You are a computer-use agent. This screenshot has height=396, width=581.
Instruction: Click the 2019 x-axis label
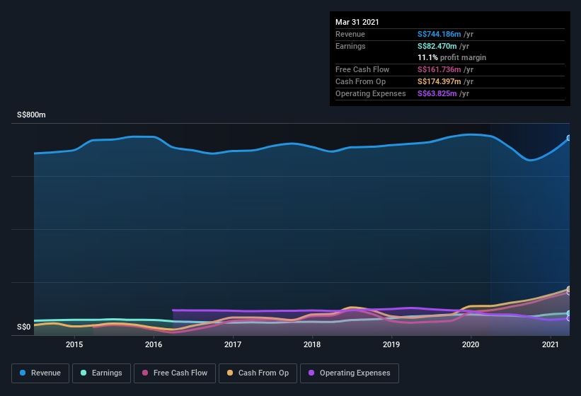tap(391, 344)
